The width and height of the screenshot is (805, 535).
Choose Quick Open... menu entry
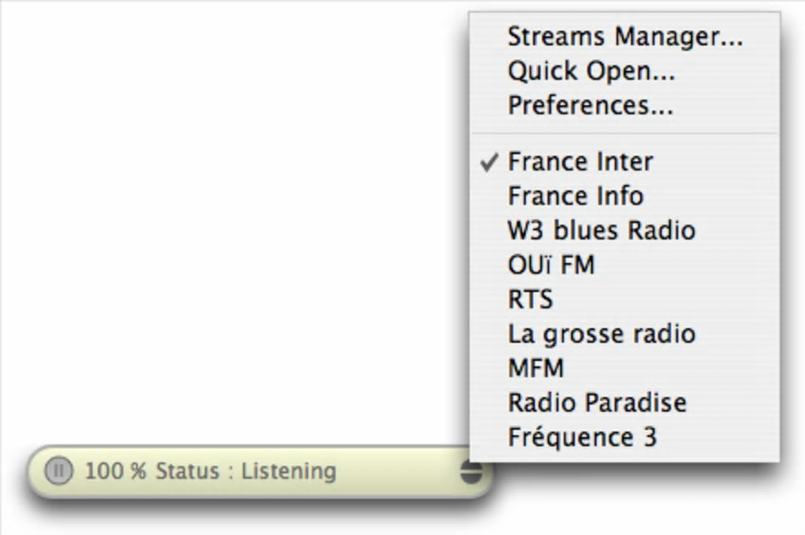(591, 71)
